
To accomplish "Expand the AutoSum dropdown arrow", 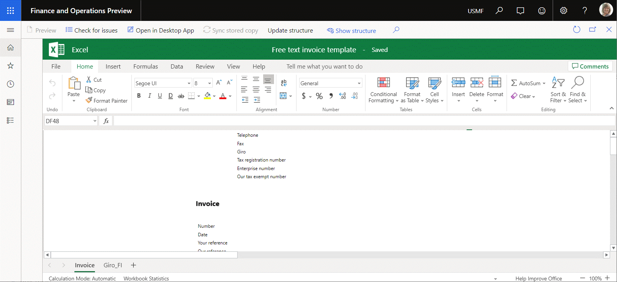I will (x=544, y=83).
